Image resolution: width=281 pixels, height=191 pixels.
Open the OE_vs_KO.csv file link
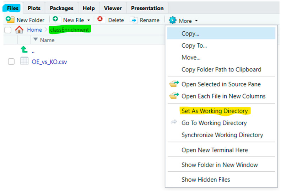pyautogui.click(x=49, y=62)
